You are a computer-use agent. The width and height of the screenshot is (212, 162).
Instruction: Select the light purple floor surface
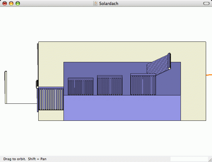pyautogui.click(x=121, y=108)
